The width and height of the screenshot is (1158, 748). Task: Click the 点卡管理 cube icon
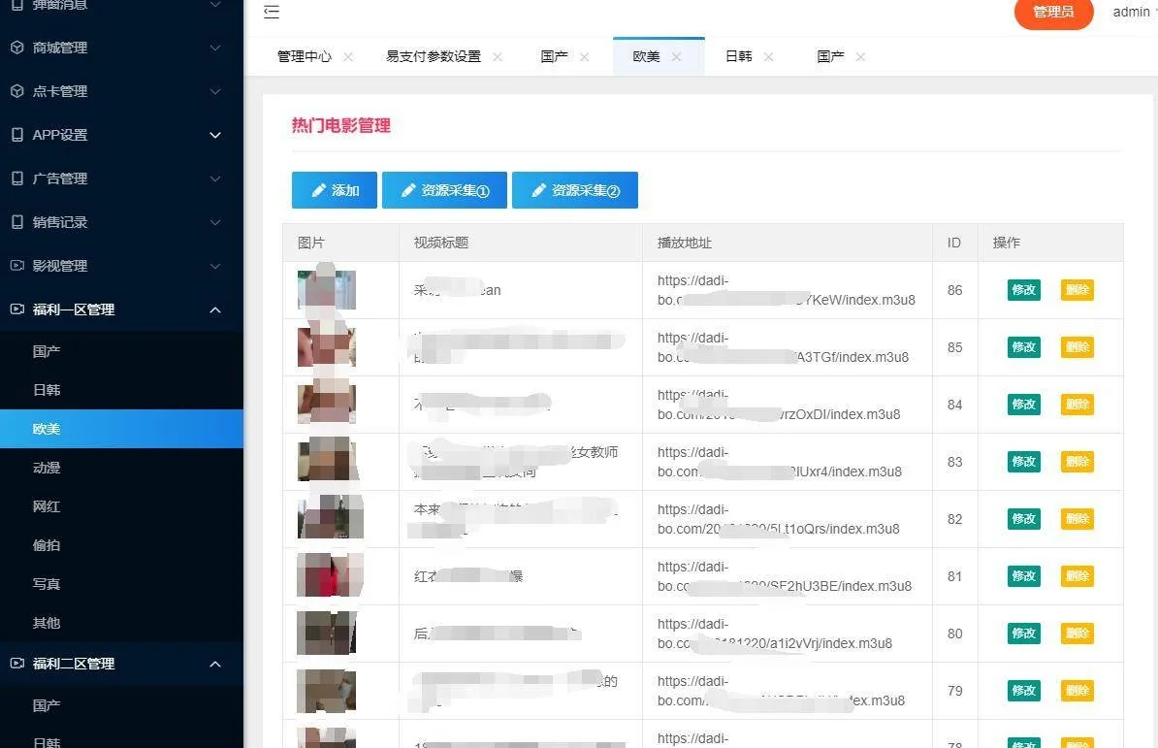point(16,91)
